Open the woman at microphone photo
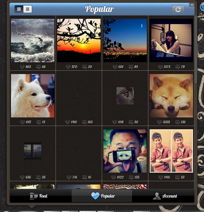Image resolution: width=204 pixels, height=212 pixels. 171,40
